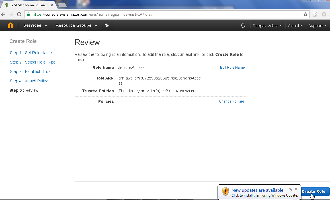Click the hexagon browser menu icon

324,14
